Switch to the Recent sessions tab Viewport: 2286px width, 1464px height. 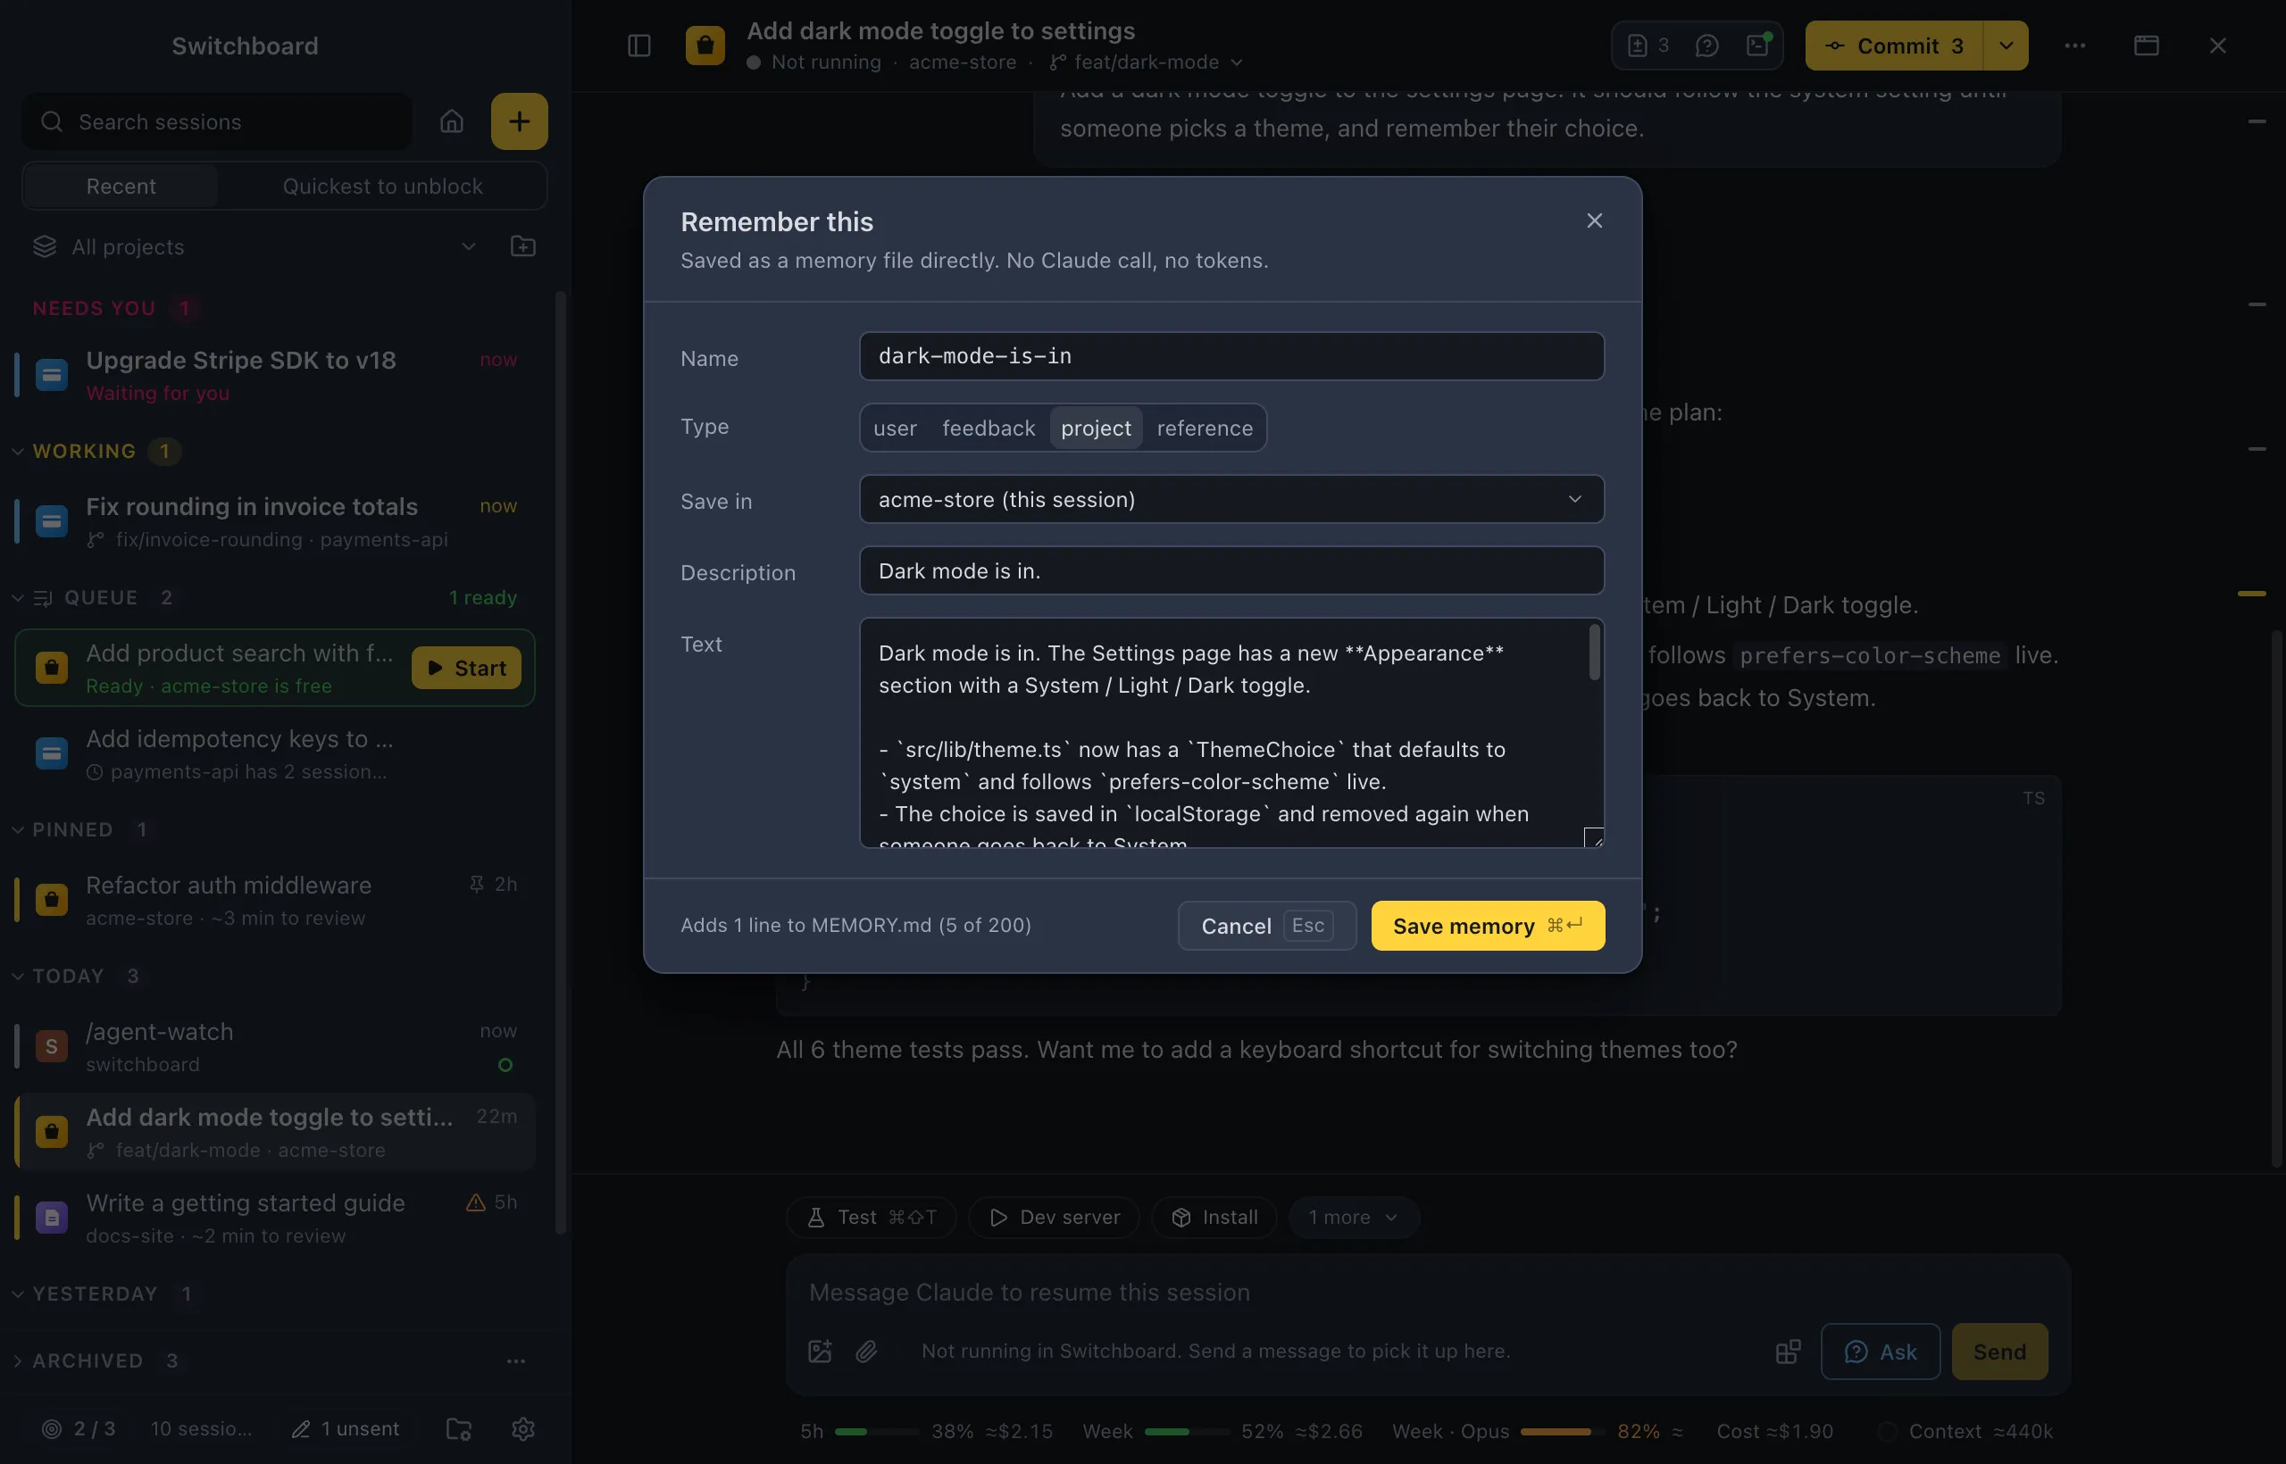click(121, 187)
